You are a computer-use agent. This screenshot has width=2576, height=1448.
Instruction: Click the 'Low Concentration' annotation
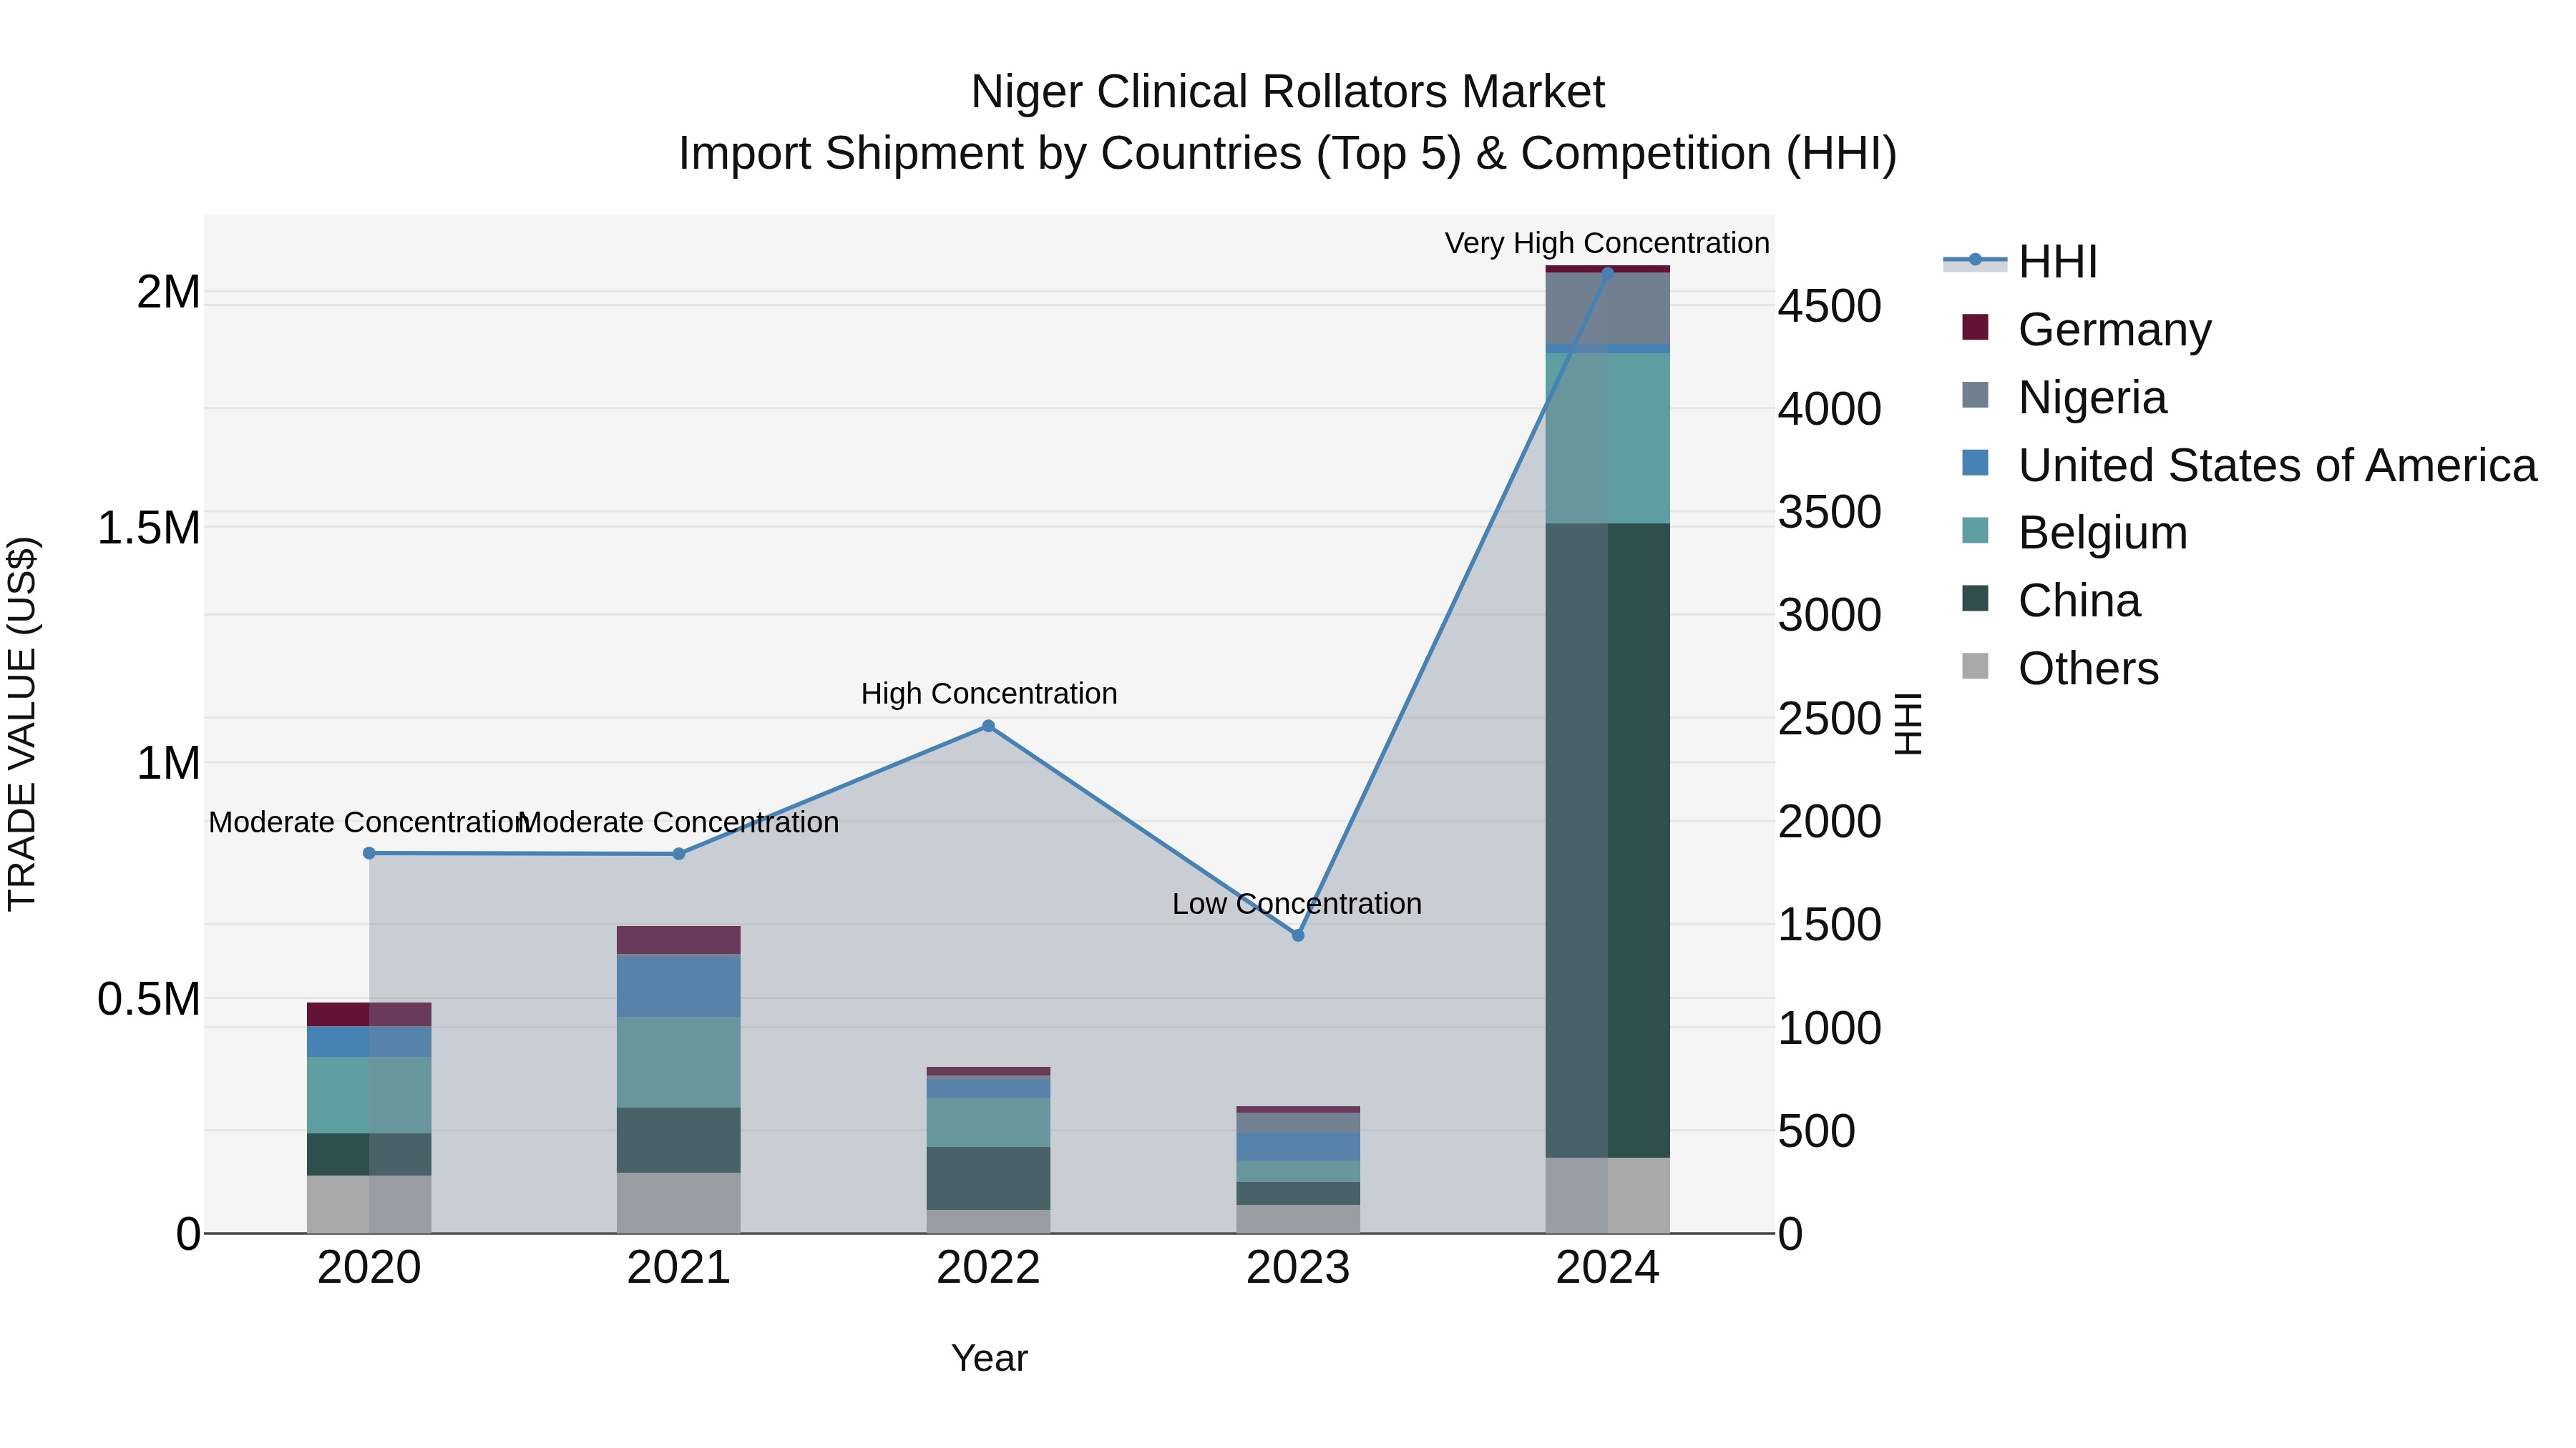(x=1297, y=903)
